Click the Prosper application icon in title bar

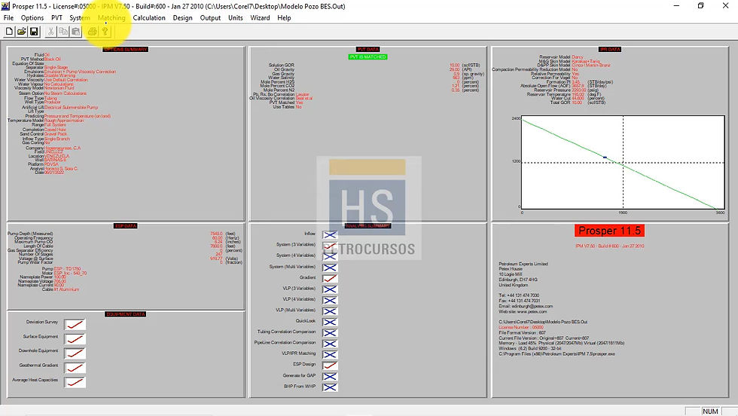pyautogui.click(x=6, y=6)
